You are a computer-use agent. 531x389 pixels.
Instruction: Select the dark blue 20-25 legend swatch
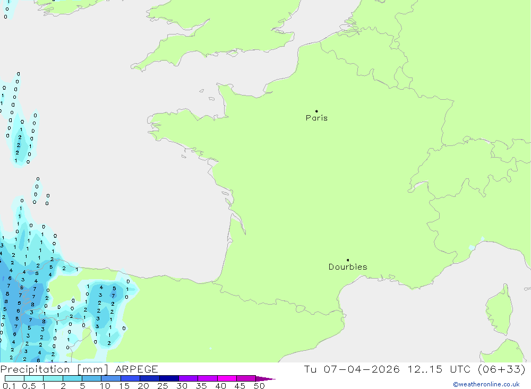149,378
